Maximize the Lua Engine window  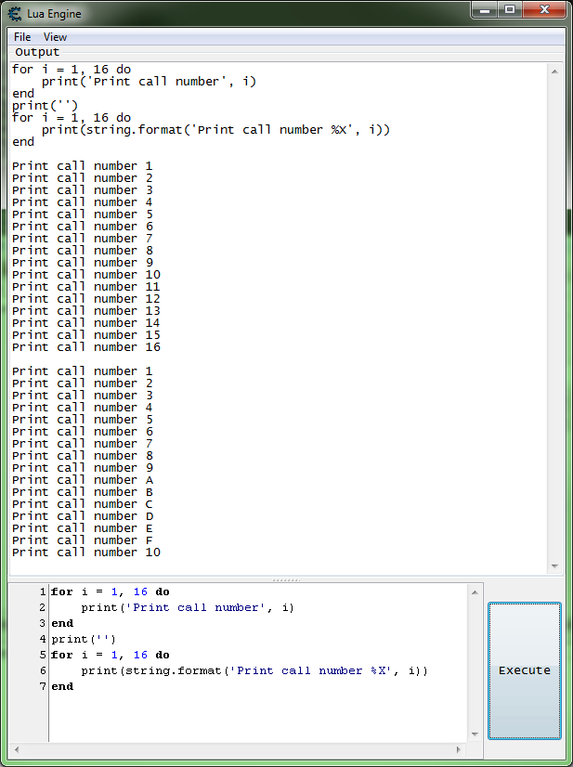point(510,10)
